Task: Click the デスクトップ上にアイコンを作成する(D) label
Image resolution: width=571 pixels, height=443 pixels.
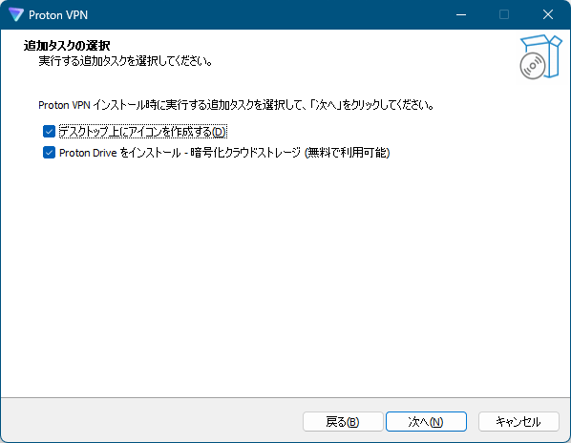Action: 143,132
